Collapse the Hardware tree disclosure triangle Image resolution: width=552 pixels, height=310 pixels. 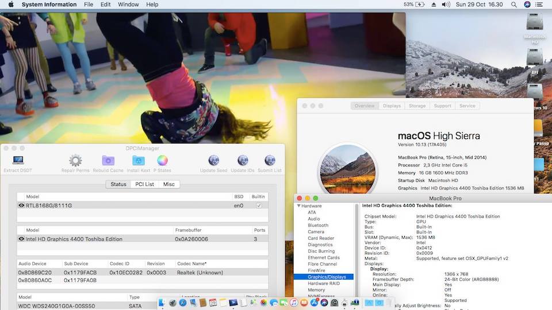point(298,206)
